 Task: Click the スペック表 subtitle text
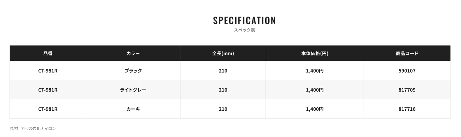245,30
